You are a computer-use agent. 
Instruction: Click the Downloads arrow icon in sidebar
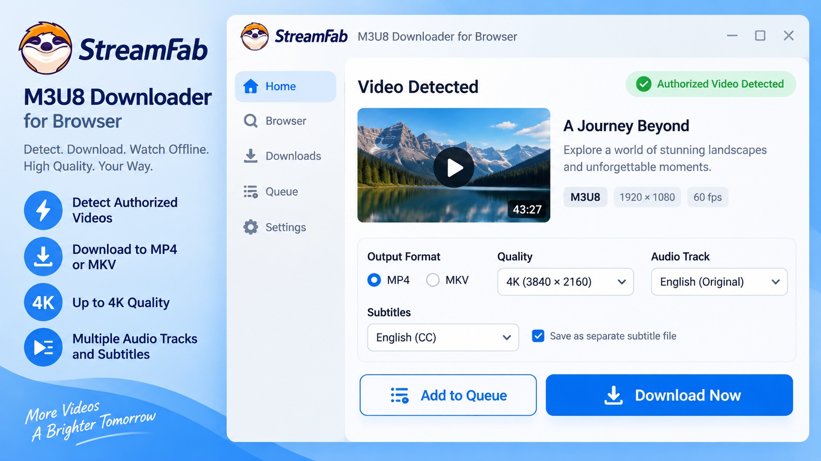pos(251,156)
